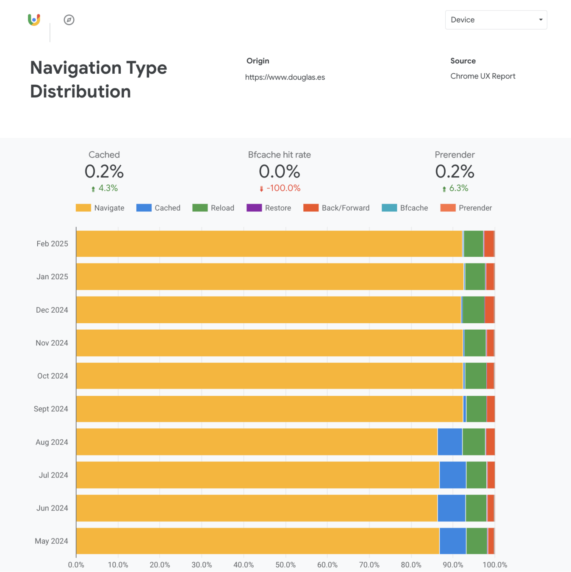
Task: Click the May 2024 axis label
Action: 51,541
